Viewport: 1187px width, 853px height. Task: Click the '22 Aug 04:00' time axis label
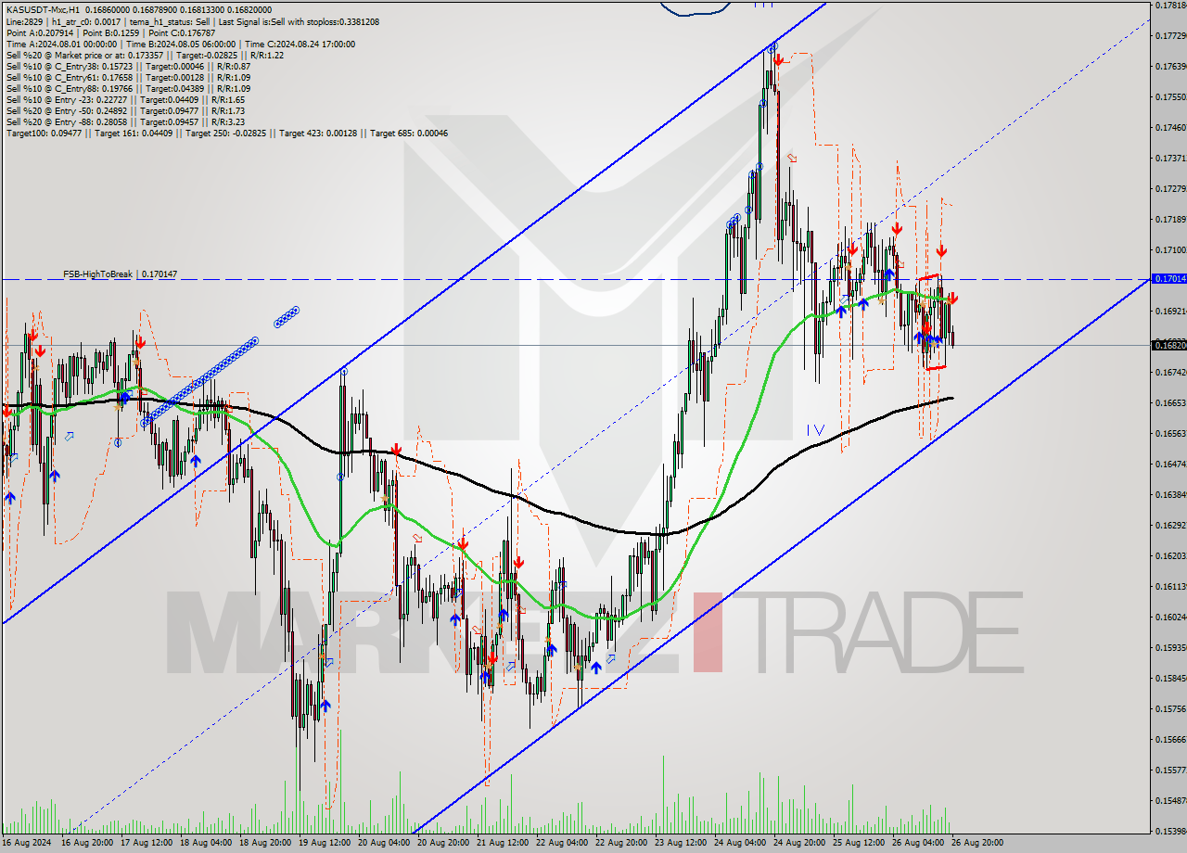pyautogui.click(x=562, y=843)
